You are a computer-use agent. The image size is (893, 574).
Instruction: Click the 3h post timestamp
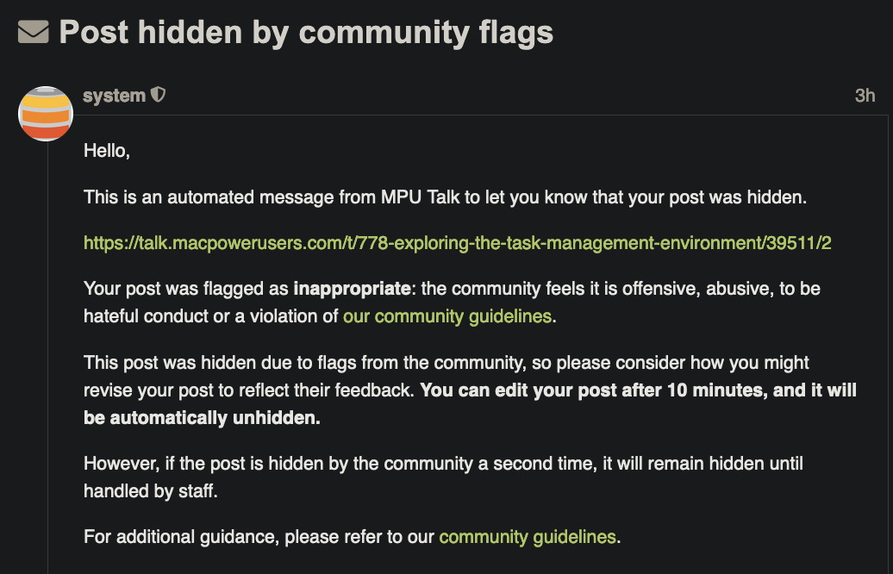point(865,96)
